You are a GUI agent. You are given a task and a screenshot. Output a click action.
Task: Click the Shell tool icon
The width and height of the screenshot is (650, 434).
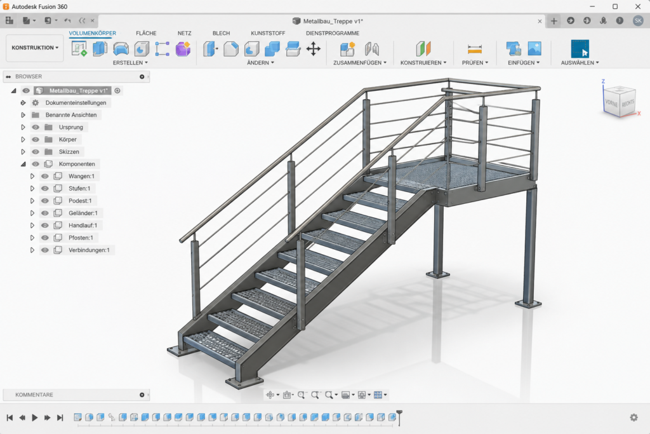coord(251,49)
